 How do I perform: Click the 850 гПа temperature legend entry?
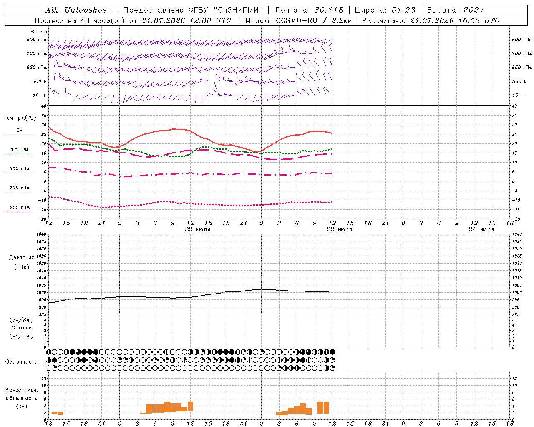coord(19,169)
